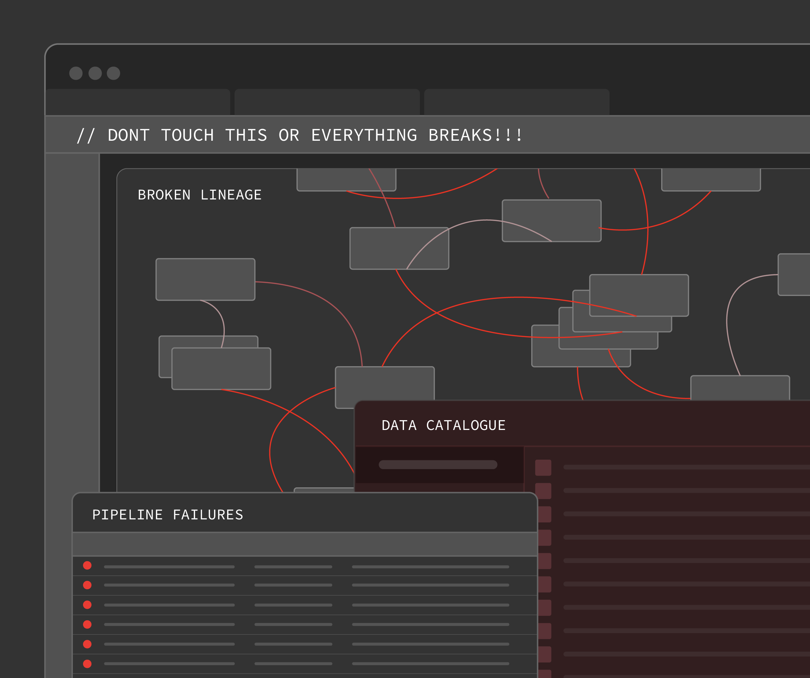The image size is (810, 678).
Task: Click the middle window control circle
Action: coord(95,73)
